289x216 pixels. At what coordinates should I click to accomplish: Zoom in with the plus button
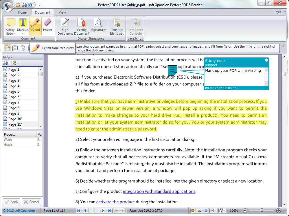click(279, 211)
